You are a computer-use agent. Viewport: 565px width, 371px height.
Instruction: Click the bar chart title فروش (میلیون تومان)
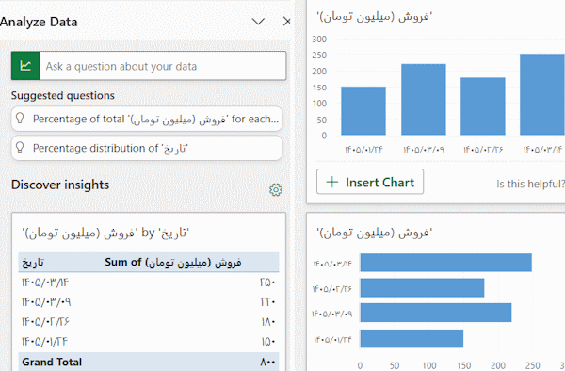tap(375, 233)
